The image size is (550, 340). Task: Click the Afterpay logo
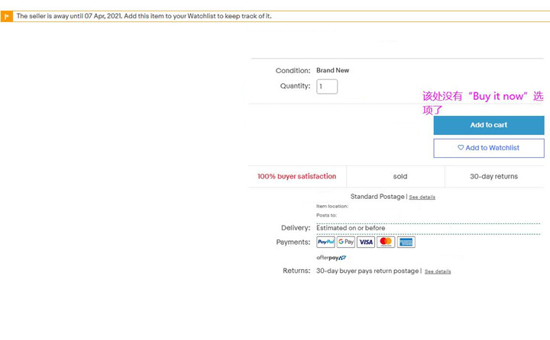332,258
